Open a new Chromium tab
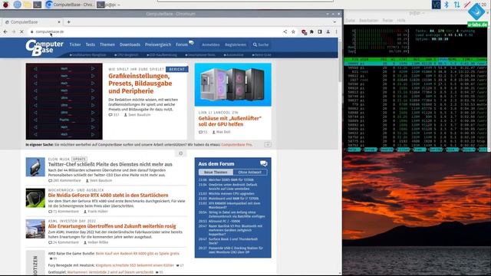The image size is (491, 276). coord(68,22)
